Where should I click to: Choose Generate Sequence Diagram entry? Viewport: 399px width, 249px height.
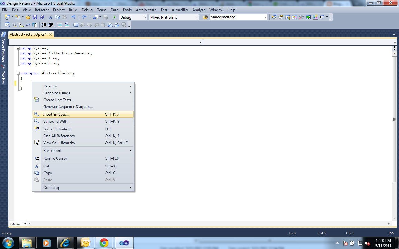pyautogui.click(x=83, y=107)
